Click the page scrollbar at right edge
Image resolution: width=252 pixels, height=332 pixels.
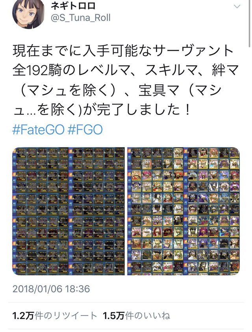pos(250,23)
